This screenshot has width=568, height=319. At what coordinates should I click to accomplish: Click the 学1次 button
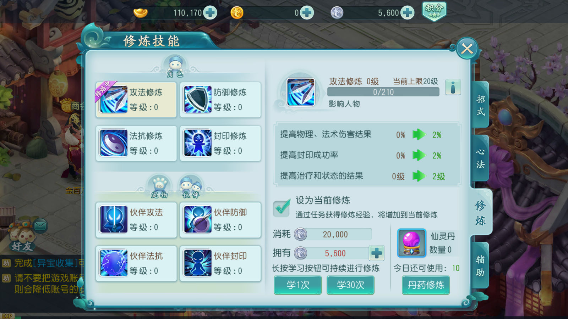coord(298,285)
